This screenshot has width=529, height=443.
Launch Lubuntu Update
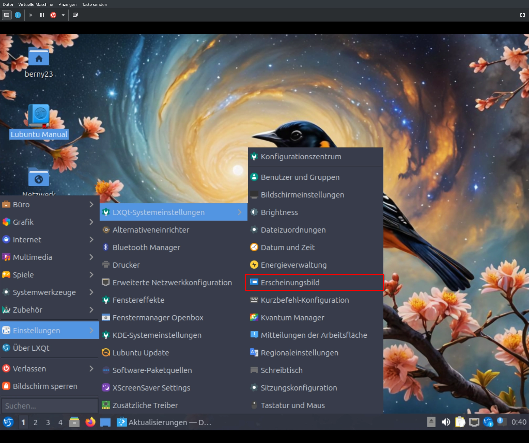(x=174, y=353)
